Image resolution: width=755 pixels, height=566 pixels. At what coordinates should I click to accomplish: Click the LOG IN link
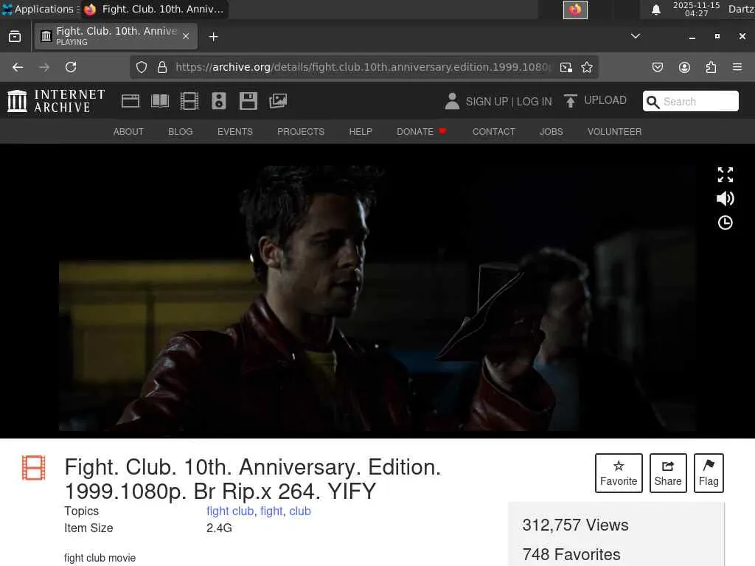pos(534,102)
